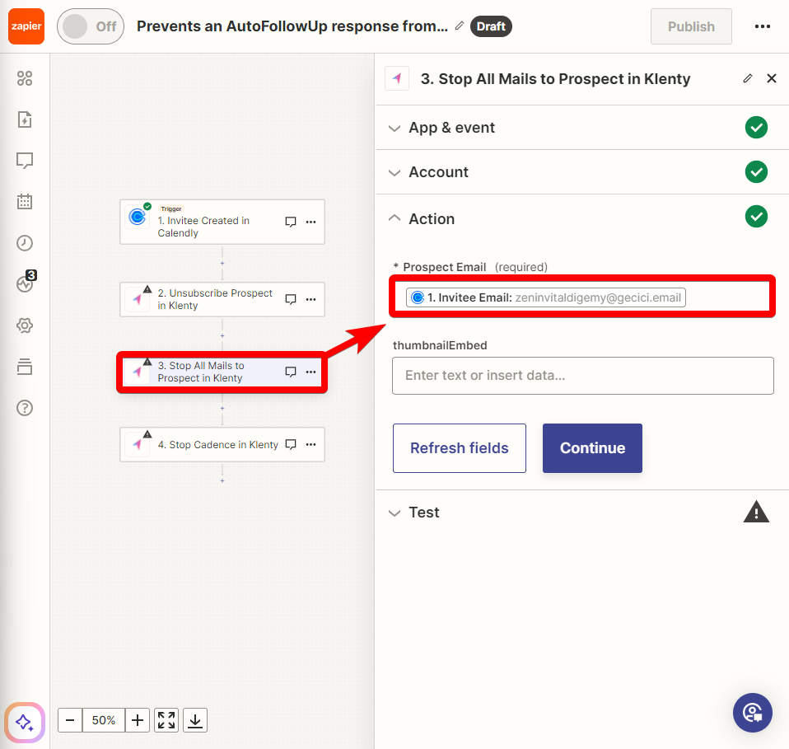789x749 pixels.
Task: Click the edit pencil next to step title
Action: pos(748,78)
